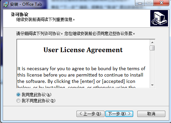
Task: Click the grayed-out maximize window button
Action: 149,3
